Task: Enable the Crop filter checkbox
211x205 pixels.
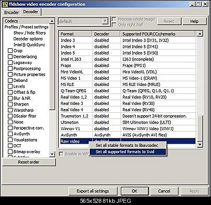Action: coord(10,51)
